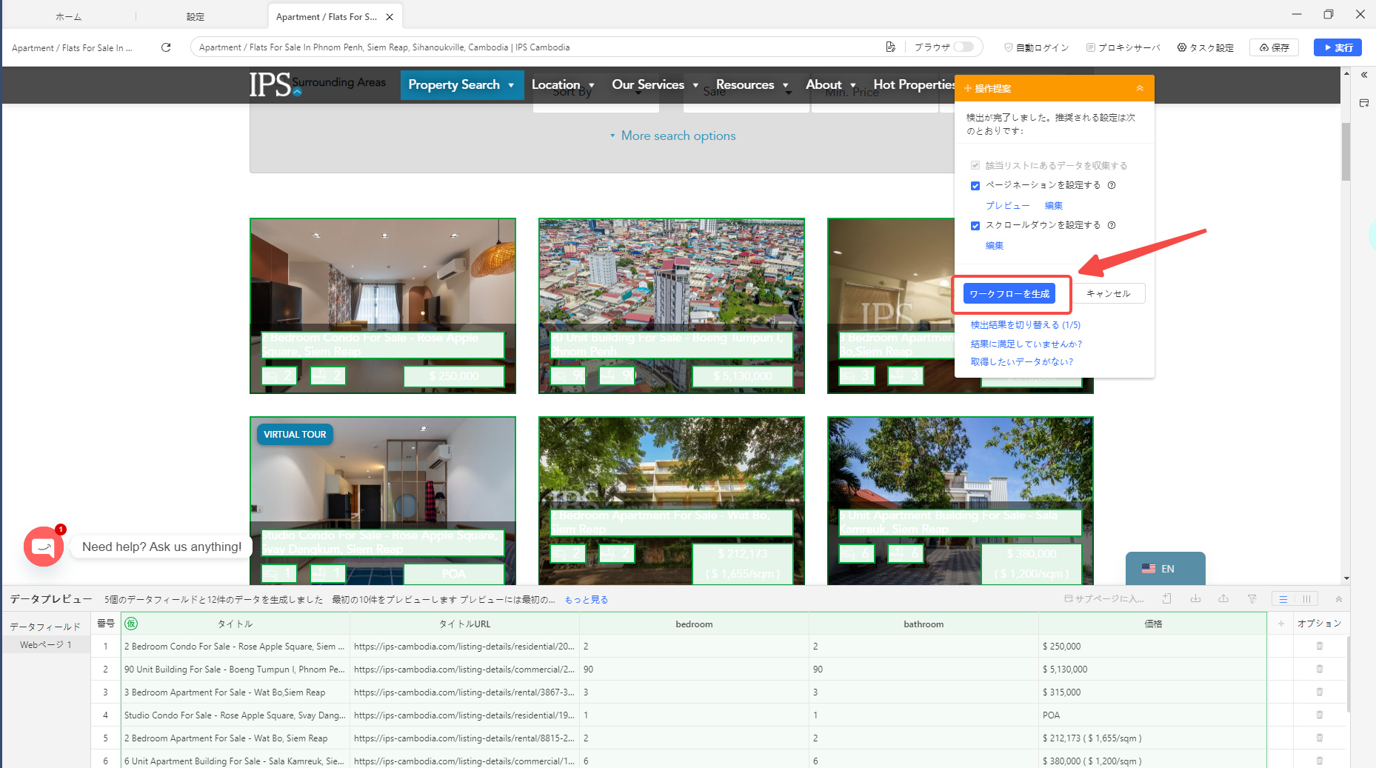Click the タスク設定 gear icon
The image size is (1376, 768).
coord(1182,47)
